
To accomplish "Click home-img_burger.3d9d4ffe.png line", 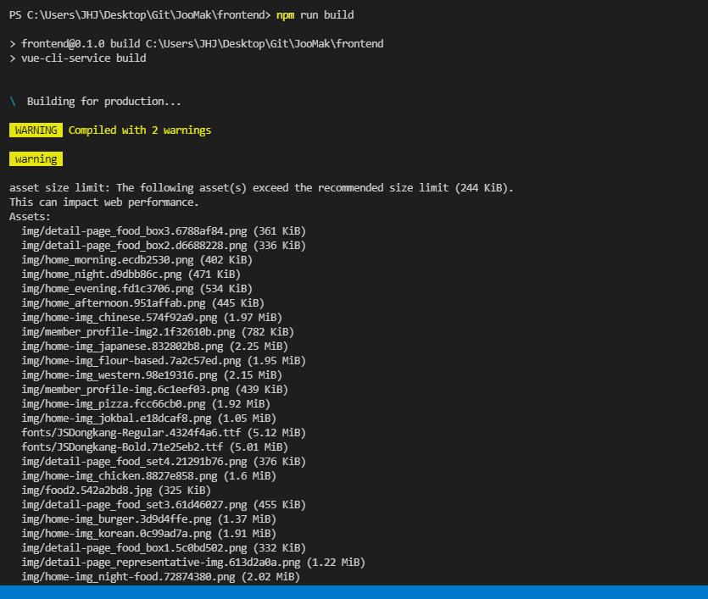I will pos(148,519).
